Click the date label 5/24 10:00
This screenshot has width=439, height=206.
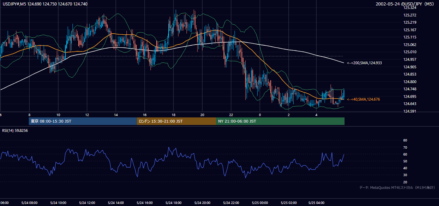click(58, 203)
